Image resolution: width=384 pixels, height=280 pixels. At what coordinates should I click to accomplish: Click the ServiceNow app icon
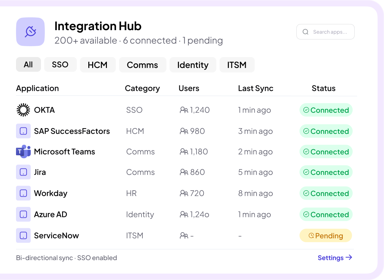[23, 235]
